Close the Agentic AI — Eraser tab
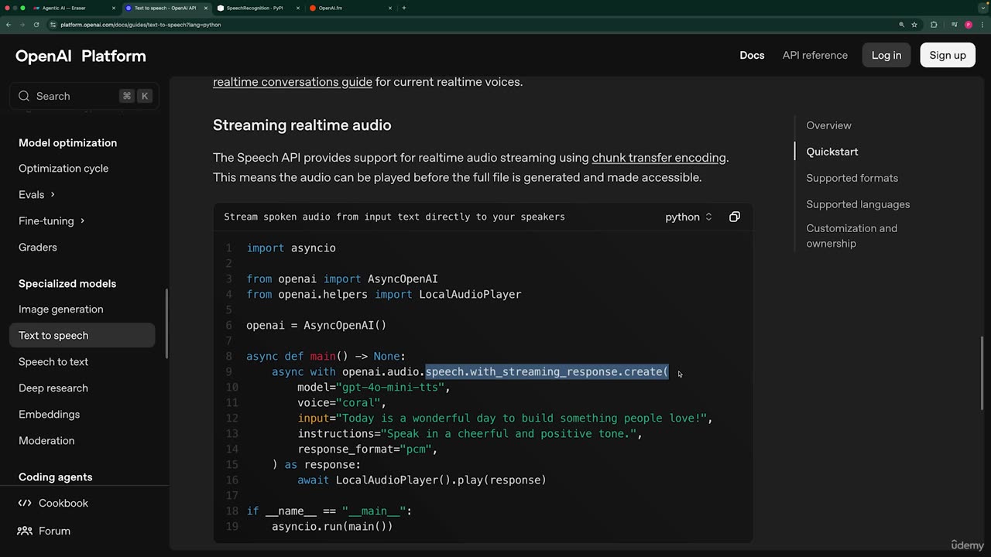 [114, 8]
